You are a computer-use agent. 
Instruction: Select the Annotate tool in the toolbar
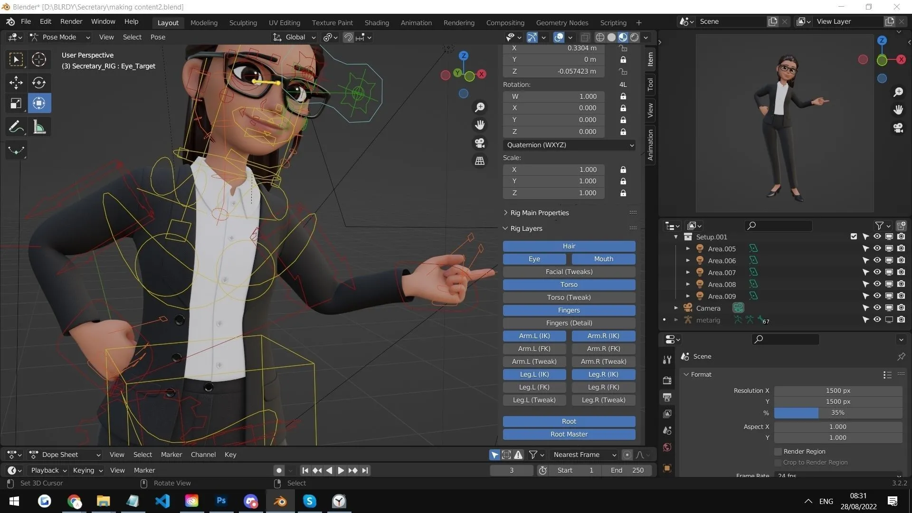16,126
